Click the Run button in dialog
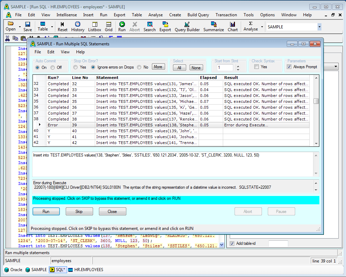Image resolution: width=346 pixels, height=277 pixels. [x=46, y=212]
